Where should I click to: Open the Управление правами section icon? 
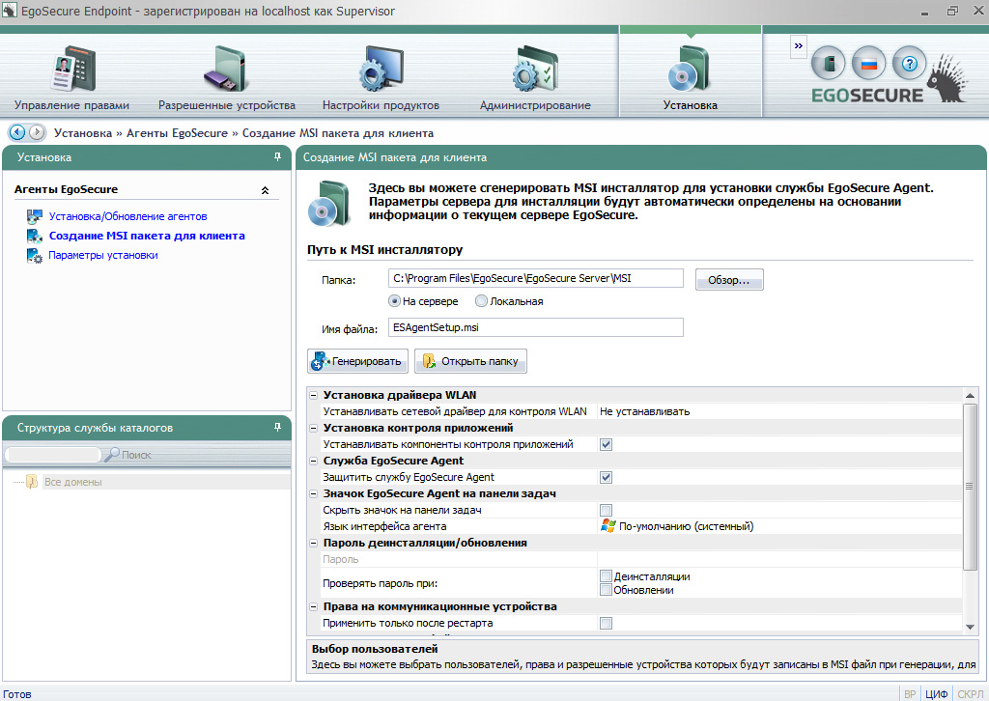point(71,69)
